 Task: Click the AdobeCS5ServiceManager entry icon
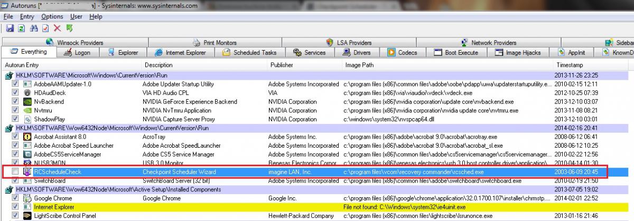point(28,155)
